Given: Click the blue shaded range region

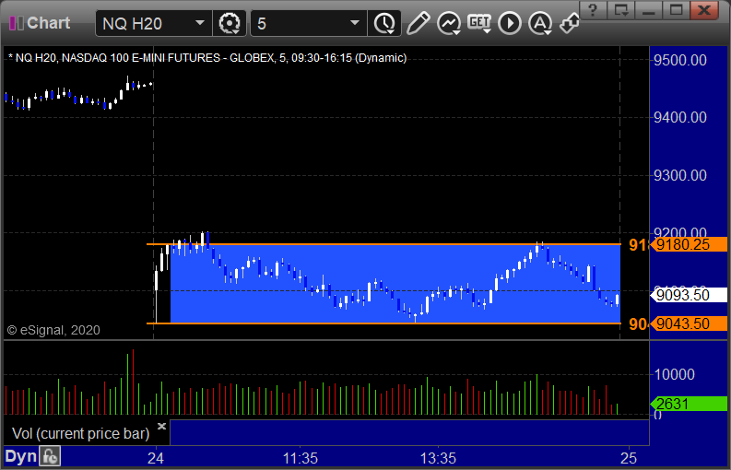Looking at the screenshot, I should (395, 284).
